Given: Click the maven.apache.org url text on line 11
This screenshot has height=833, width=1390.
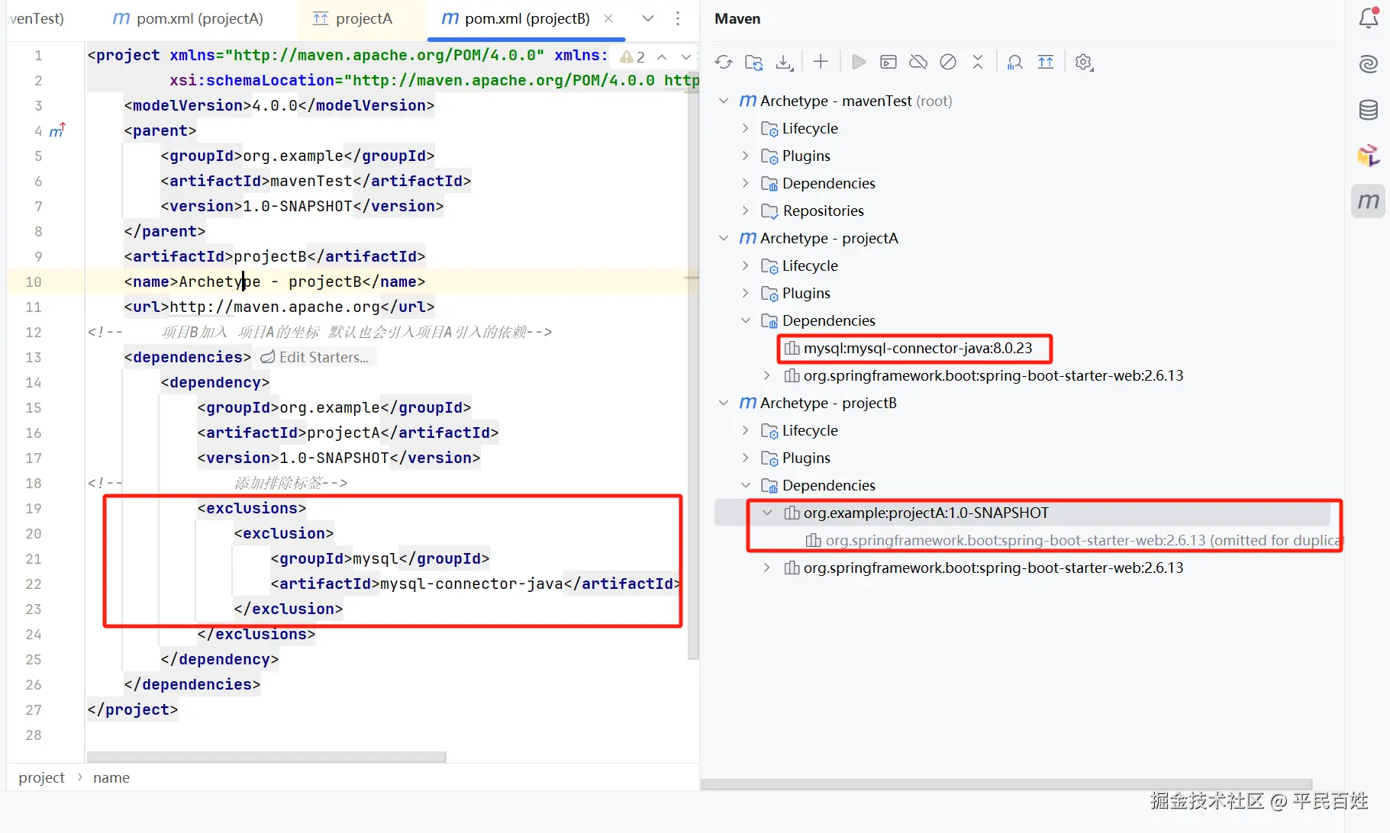Looking at the screenshot, I should coord(275,307).
